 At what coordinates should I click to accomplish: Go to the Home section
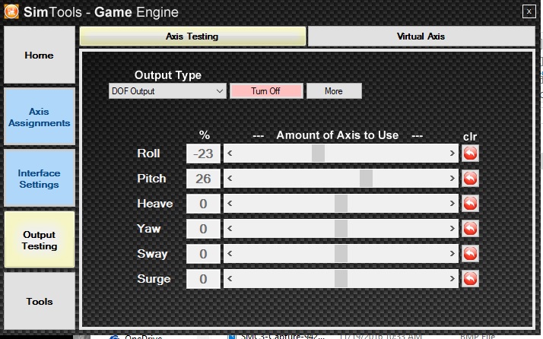pos(39,55)
